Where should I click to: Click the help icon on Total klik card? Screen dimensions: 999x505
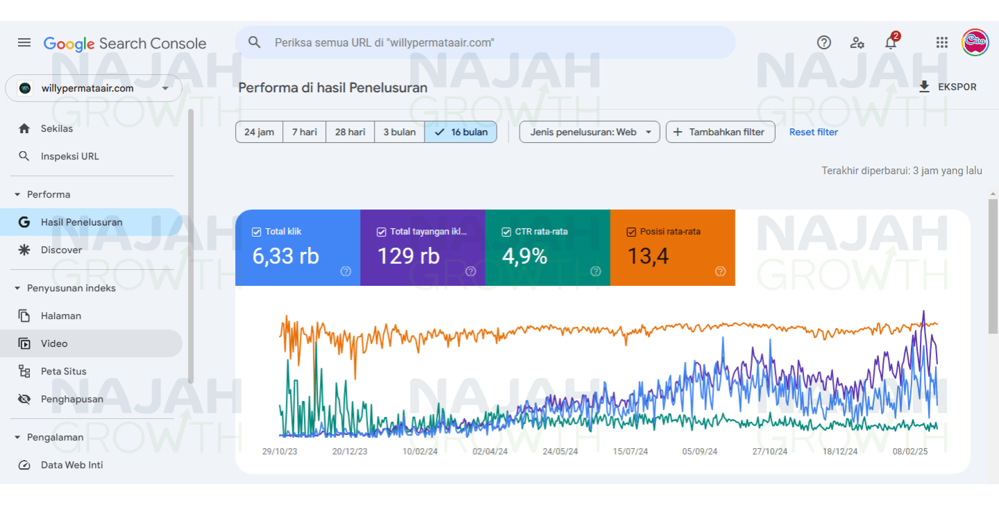[x=345, y=271]
